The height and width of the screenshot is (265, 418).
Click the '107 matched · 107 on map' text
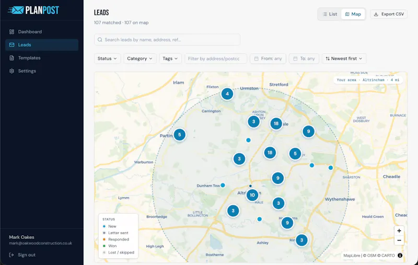121,22
